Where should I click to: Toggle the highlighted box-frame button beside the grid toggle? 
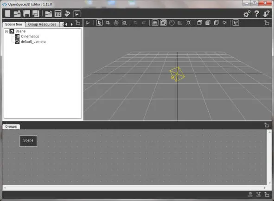point(163,23)
